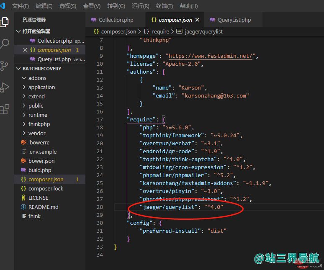This screenshot has width=324, height=270.
Task: Open the 运行(R) menu
Action: click(x=141, y=6)
